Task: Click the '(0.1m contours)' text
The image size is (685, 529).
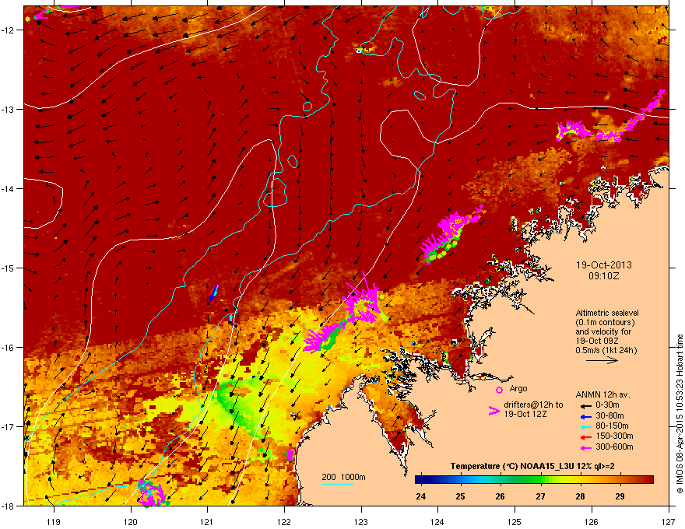Action: coord(605,323)
